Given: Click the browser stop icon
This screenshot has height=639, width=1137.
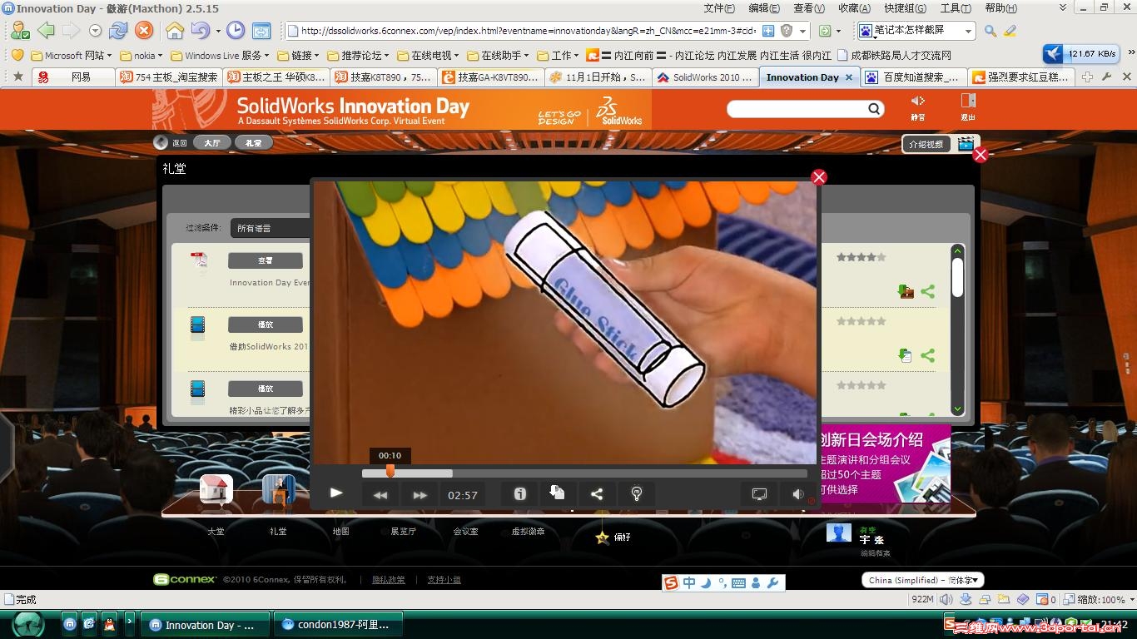Looking at the screenshot, I should (144, 31).
